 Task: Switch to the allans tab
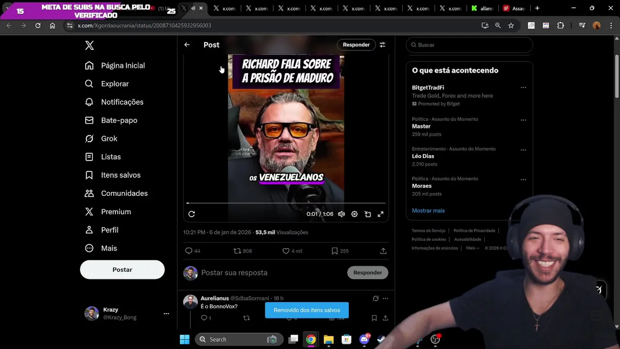pos(481,8)
